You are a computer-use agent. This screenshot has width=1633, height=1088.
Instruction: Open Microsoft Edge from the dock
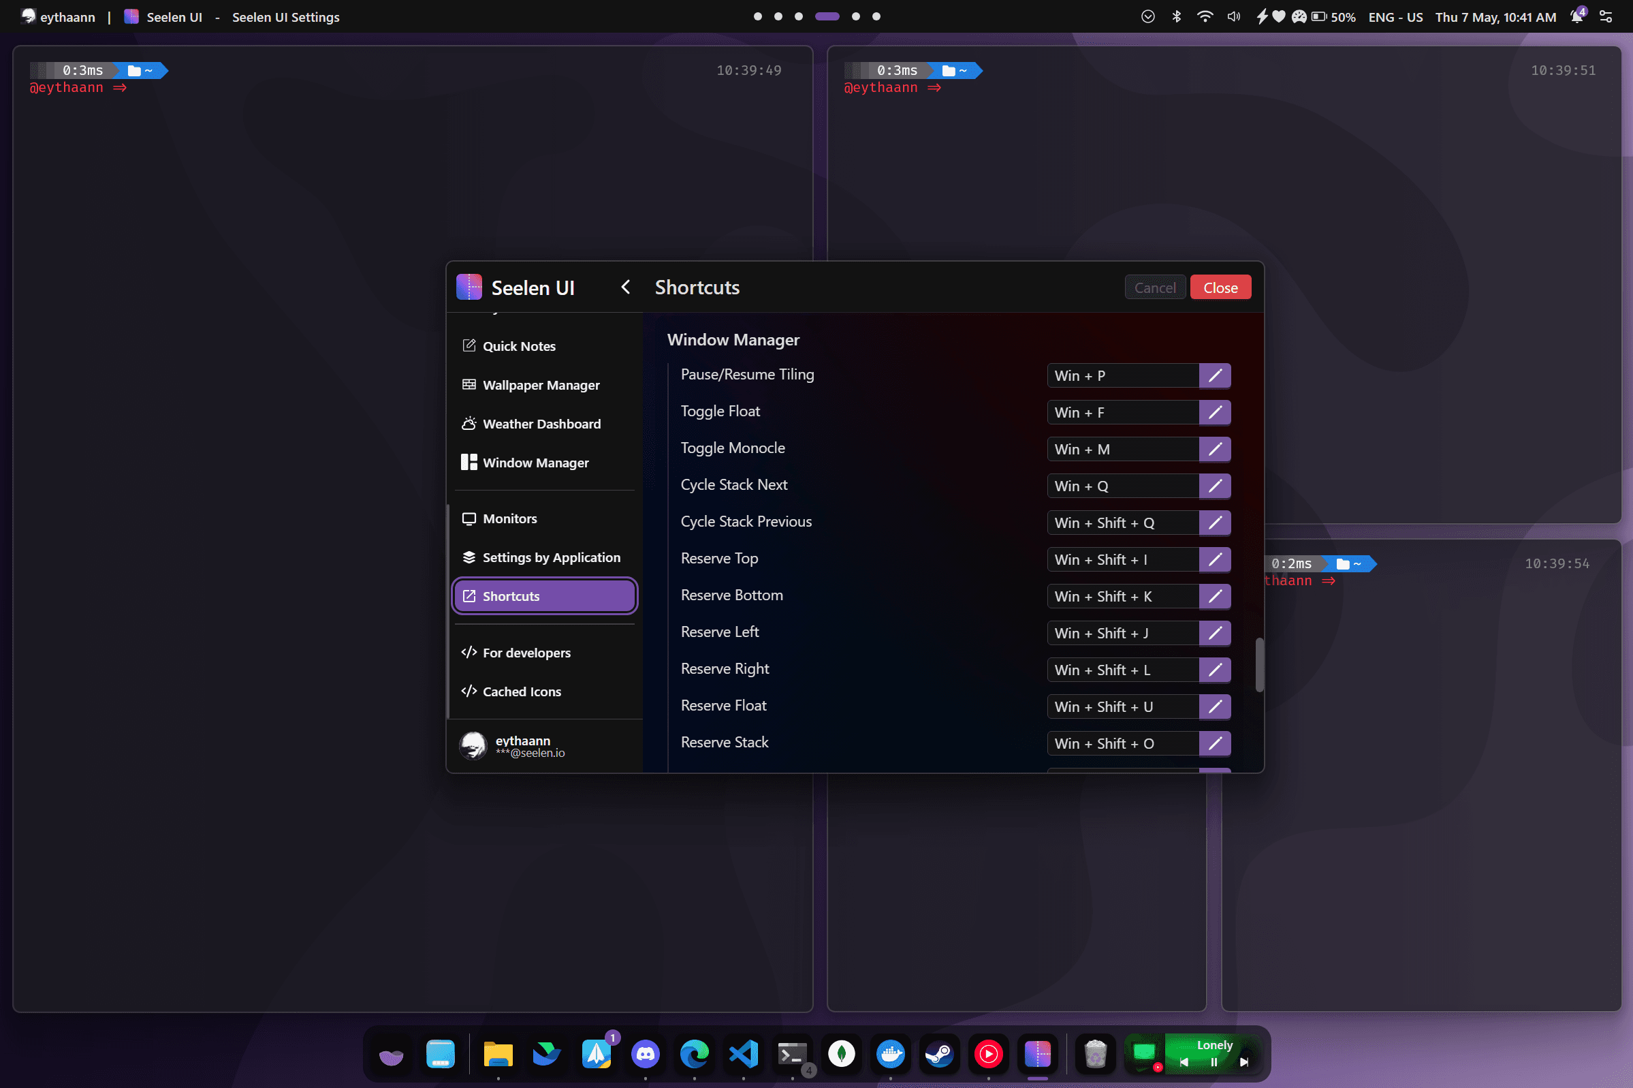pos(694,1054)
